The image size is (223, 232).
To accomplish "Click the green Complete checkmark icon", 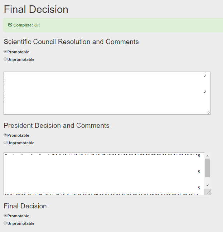I will (10, 25).
